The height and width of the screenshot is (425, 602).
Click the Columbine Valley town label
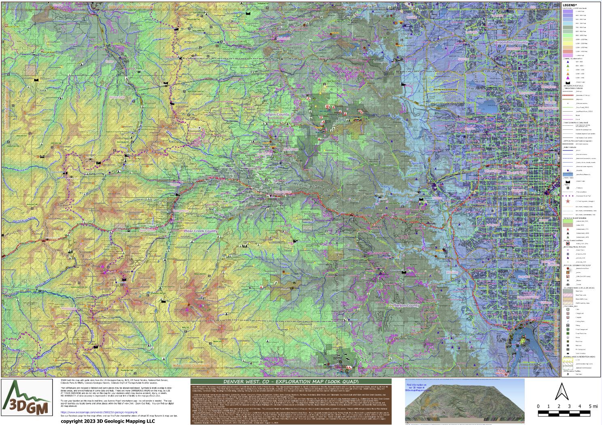pos(528,297)
